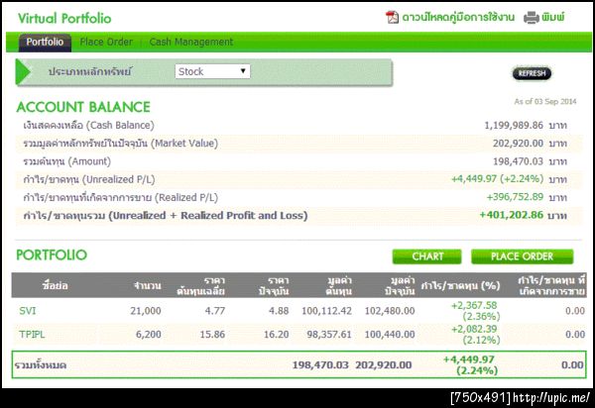Click SVI quantity 21,000
This screenshot has height=408, width=595.
[146, 311]
